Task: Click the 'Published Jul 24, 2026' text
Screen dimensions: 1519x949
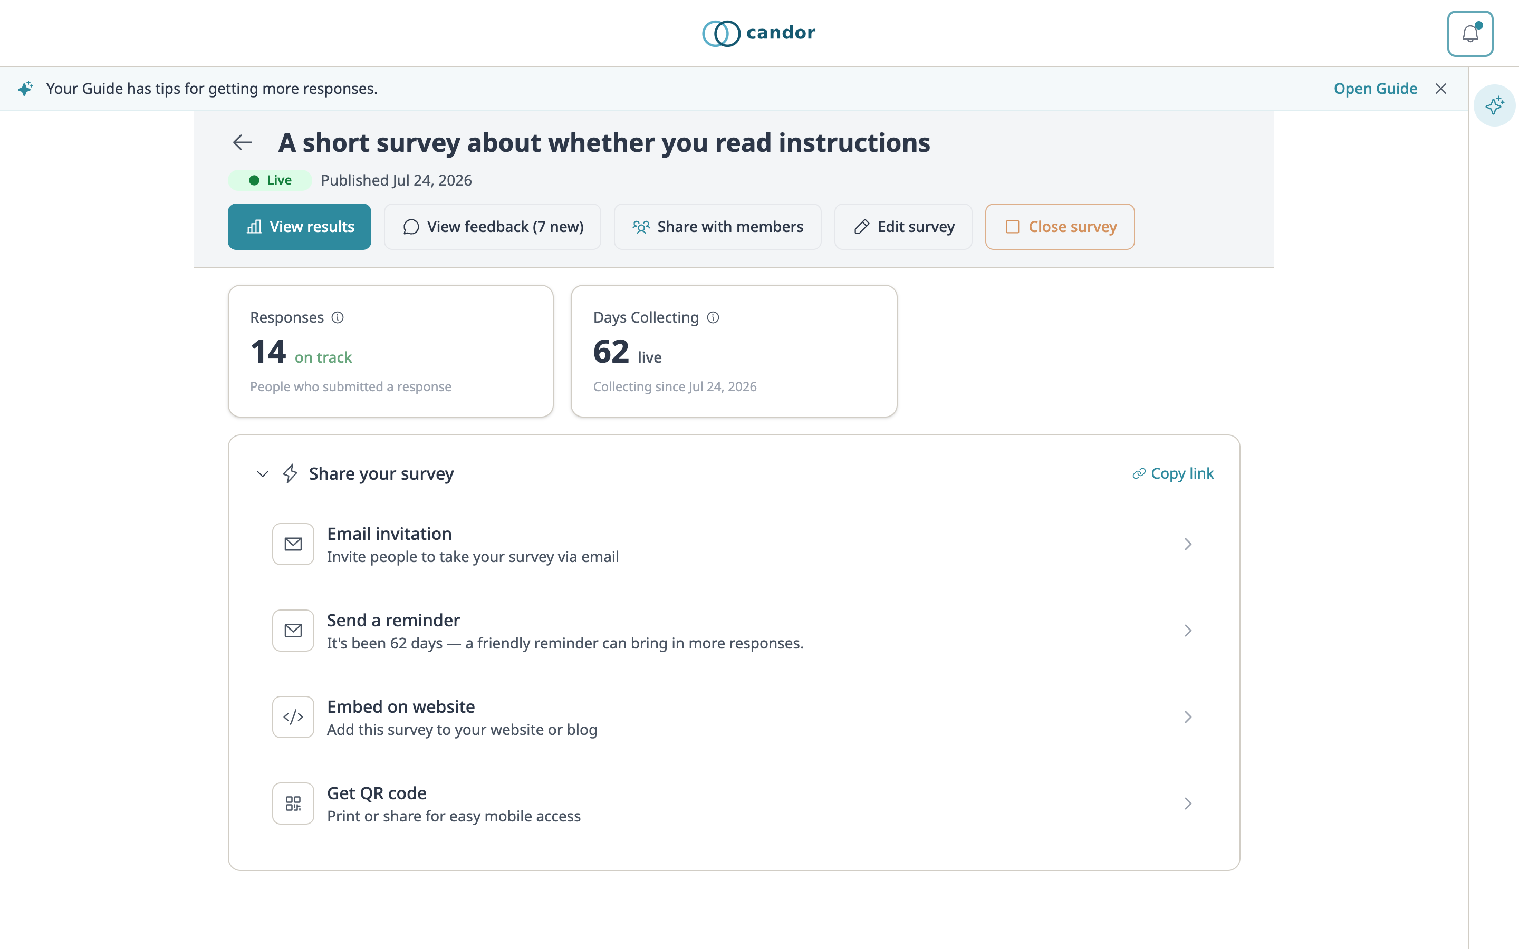Action: pos(396,180)
